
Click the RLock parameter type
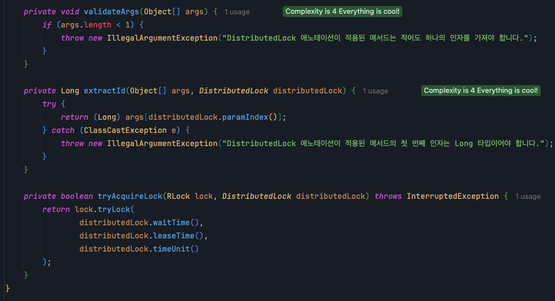pyautogui.click(x=178, y=196)
